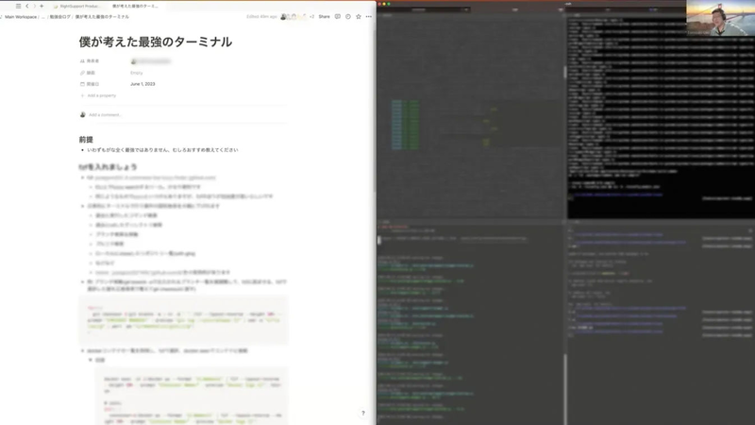Click the Share button
This screenshot has height=425, width=755.
pos(324,17)
